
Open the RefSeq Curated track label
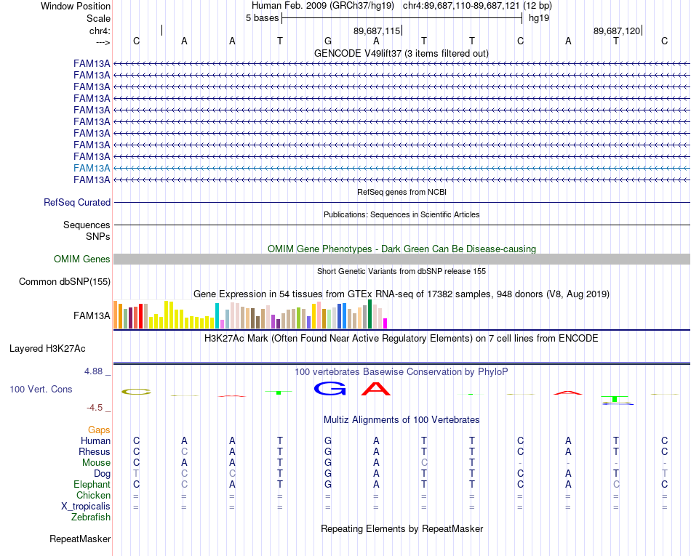(x=76, y=203)
